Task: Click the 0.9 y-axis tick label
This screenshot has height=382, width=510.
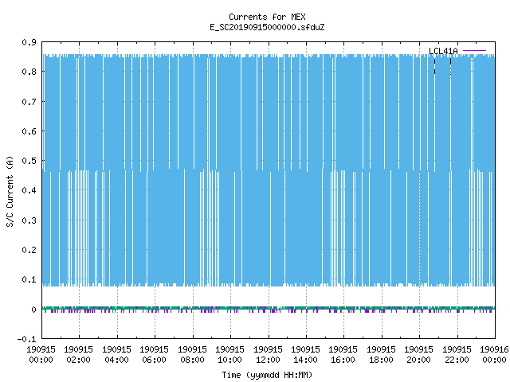Action: coord(29,42)
